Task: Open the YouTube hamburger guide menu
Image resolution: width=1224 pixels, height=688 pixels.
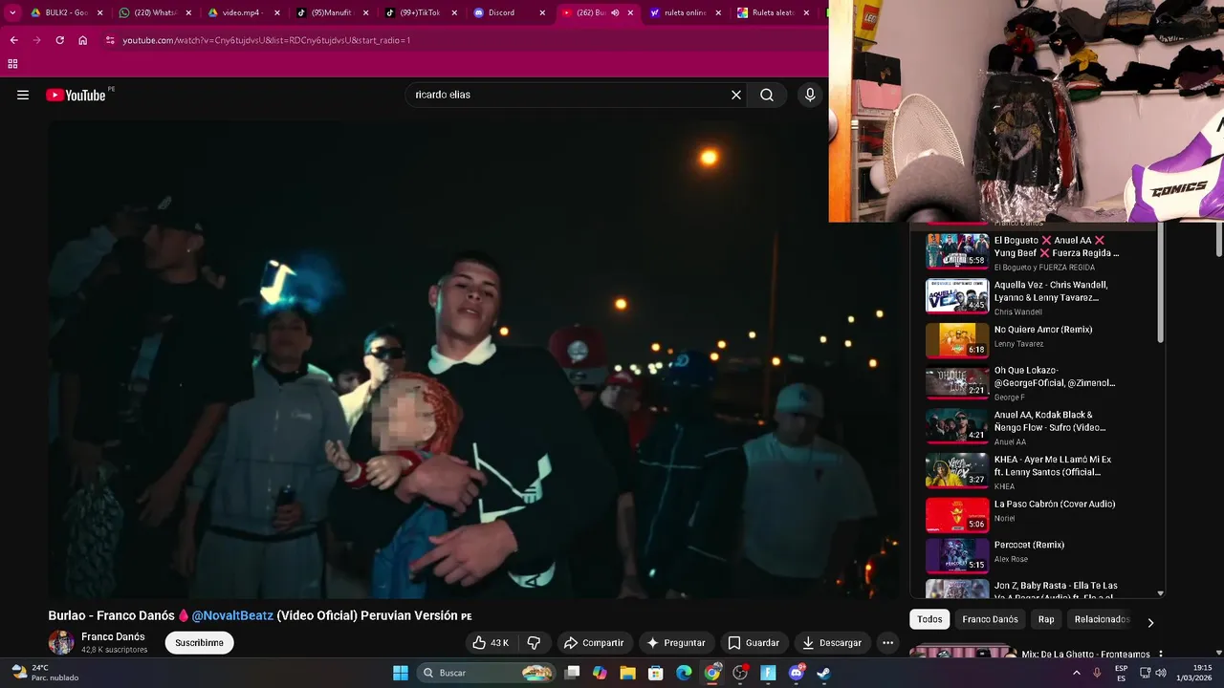Action: click(x=23, y=95)
